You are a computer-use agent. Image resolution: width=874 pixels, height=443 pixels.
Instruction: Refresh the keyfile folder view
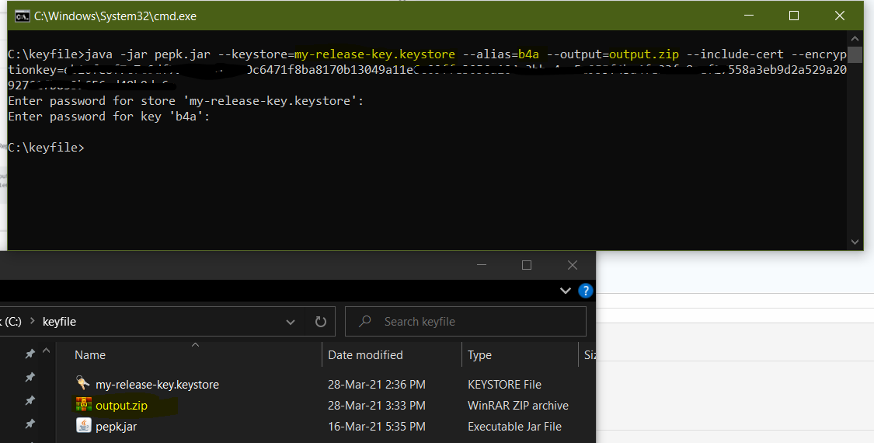321,322
